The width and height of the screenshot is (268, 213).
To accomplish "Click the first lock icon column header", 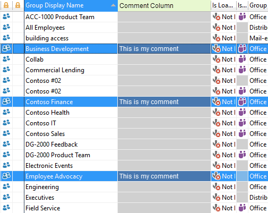I will pyautogui.click(x=6, y=5).
